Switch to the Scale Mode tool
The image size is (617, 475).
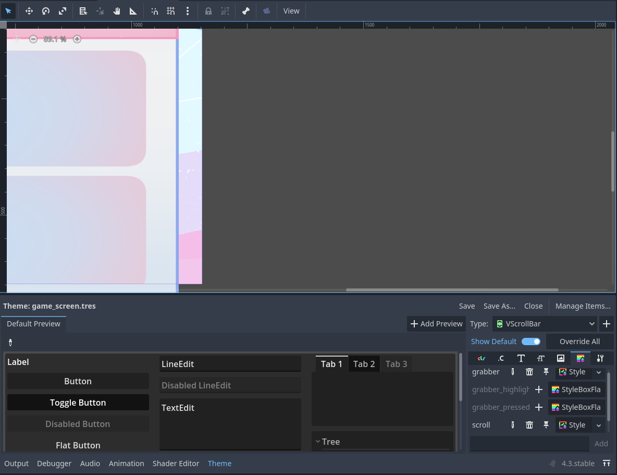click(x=63, y=11)
